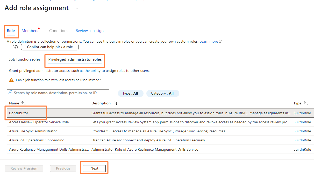Click the orange warning triangle icon

[x=11, y=80]
